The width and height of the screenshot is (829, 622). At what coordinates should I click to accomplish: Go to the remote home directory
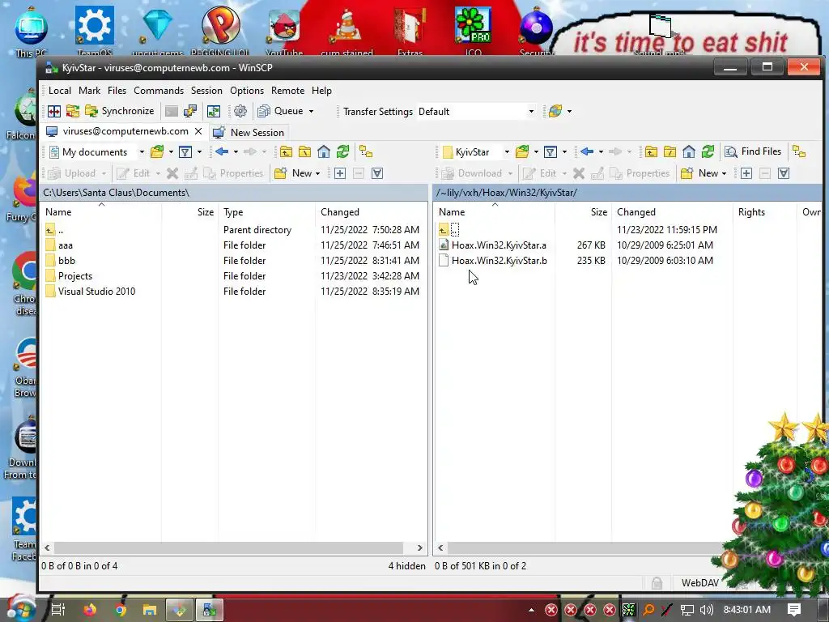pyautogui.click(x=689, y=152)
